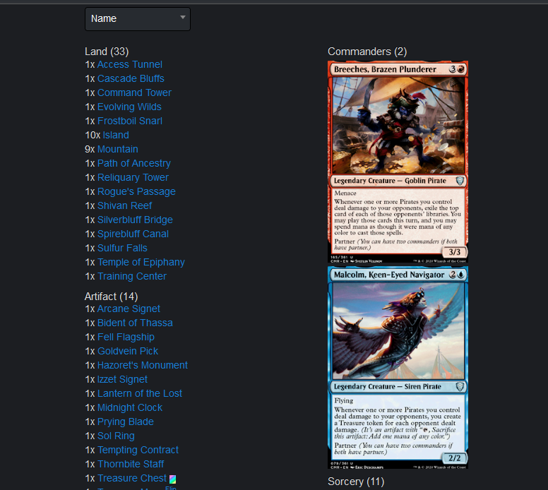Image resolution: width=548 pixels, height=490 pixels.
Task: Open the Breeches, Brazen Plunderer card image
Action: [x=398, y=162]
